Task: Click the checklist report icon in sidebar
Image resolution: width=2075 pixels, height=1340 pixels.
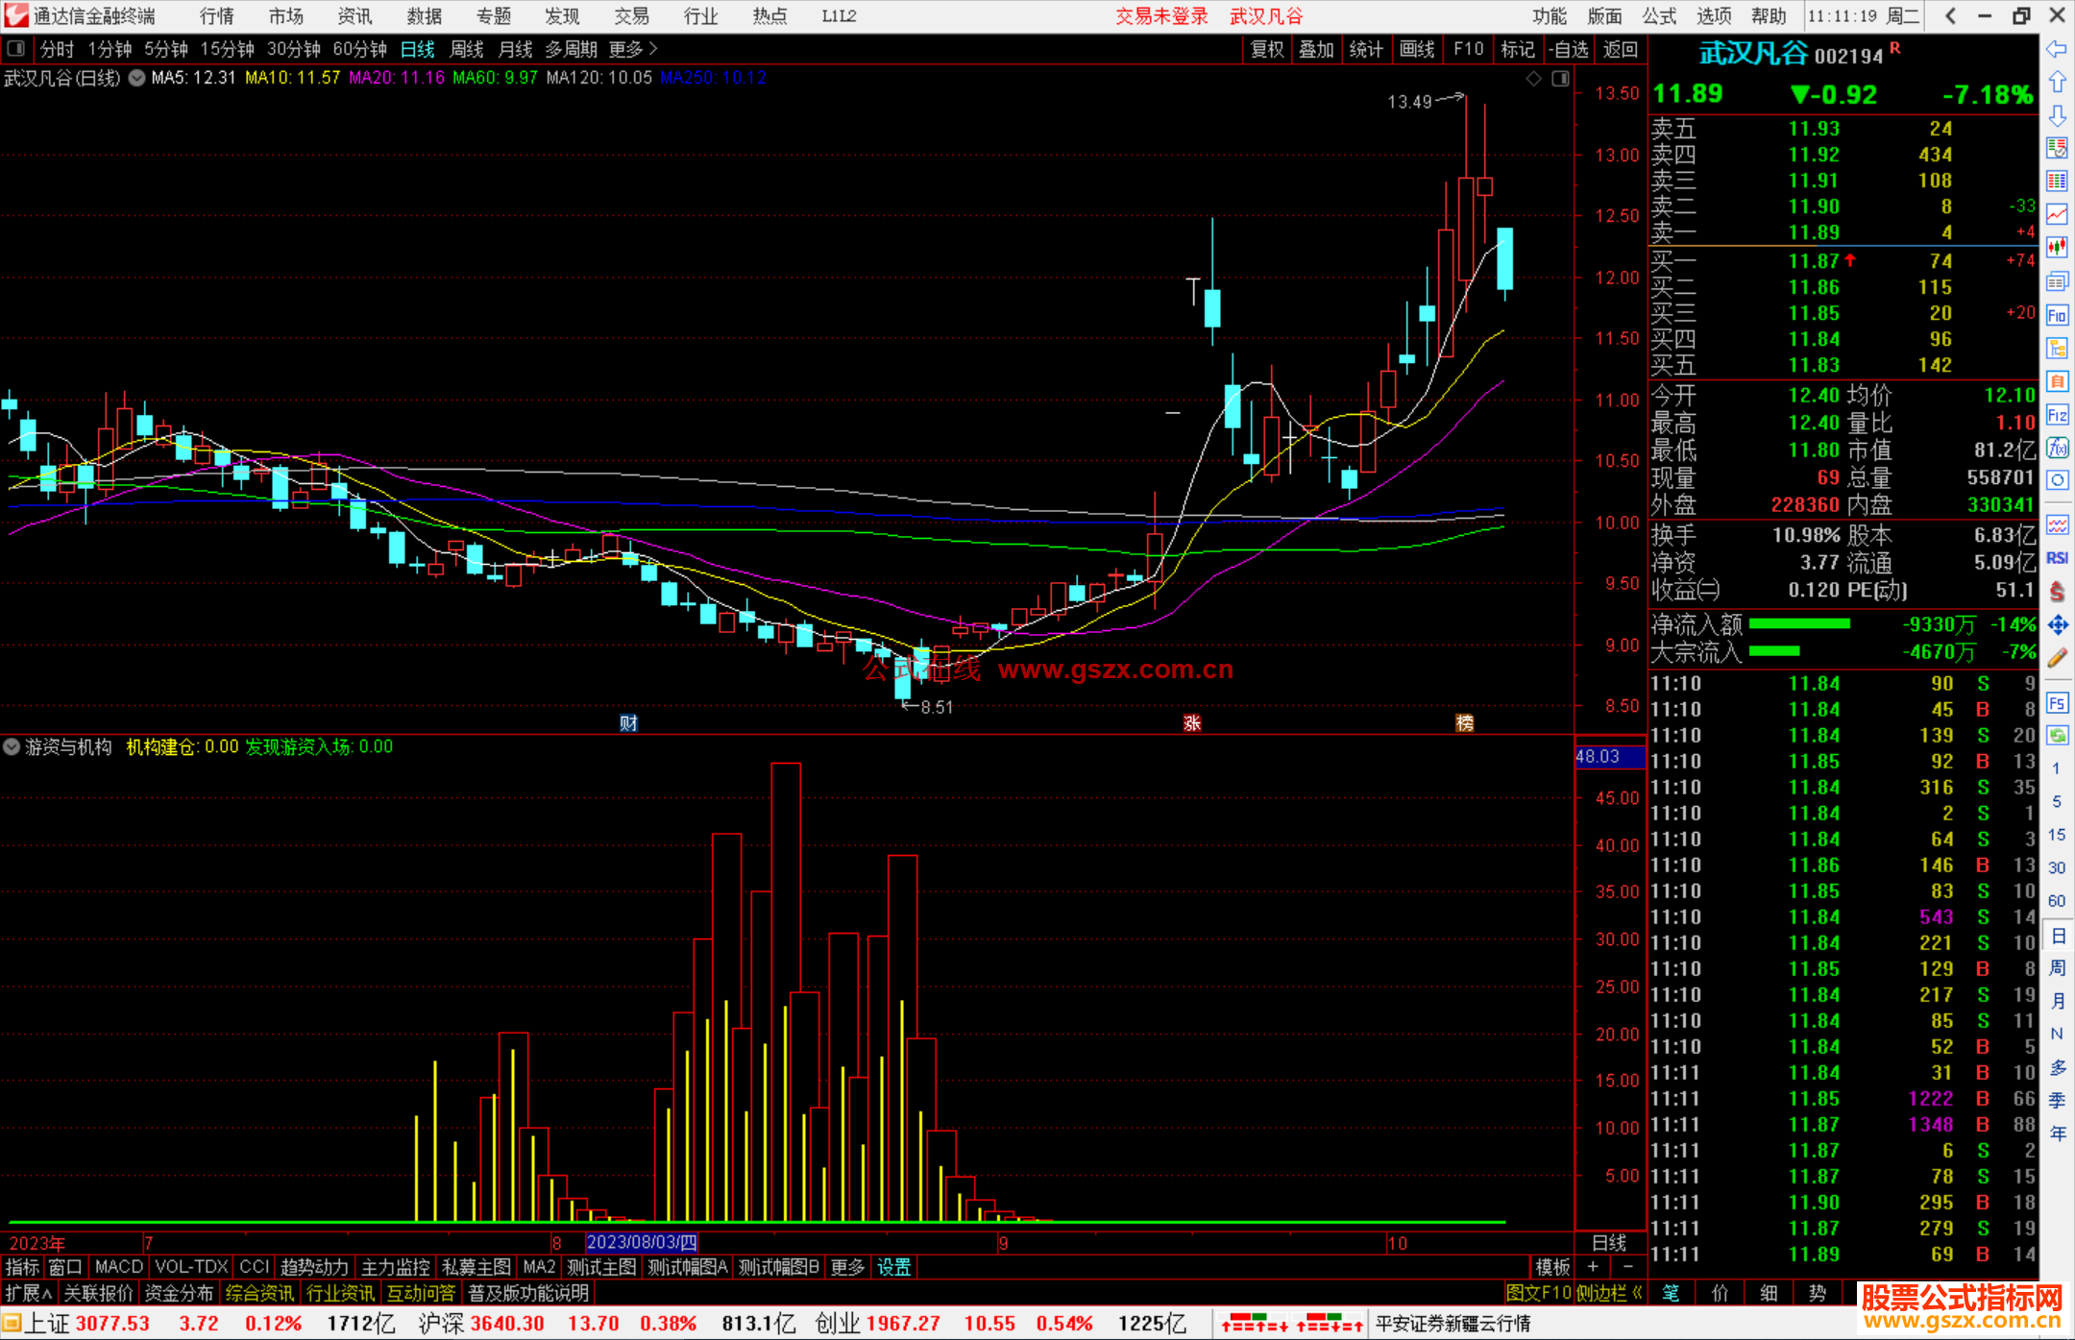Action: (x=2057, y=148)
